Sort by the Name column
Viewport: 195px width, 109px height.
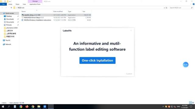pos(23,12)
